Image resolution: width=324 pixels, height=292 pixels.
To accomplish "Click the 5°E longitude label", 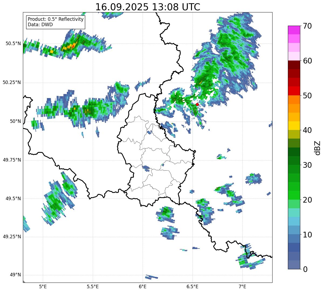I will [43, 286].
